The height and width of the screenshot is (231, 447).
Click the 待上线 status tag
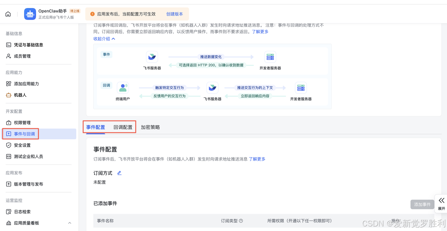point(75,11)
